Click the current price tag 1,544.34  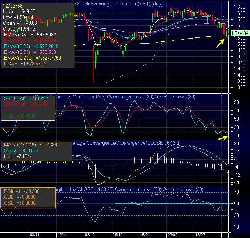(x=240, y=33)
